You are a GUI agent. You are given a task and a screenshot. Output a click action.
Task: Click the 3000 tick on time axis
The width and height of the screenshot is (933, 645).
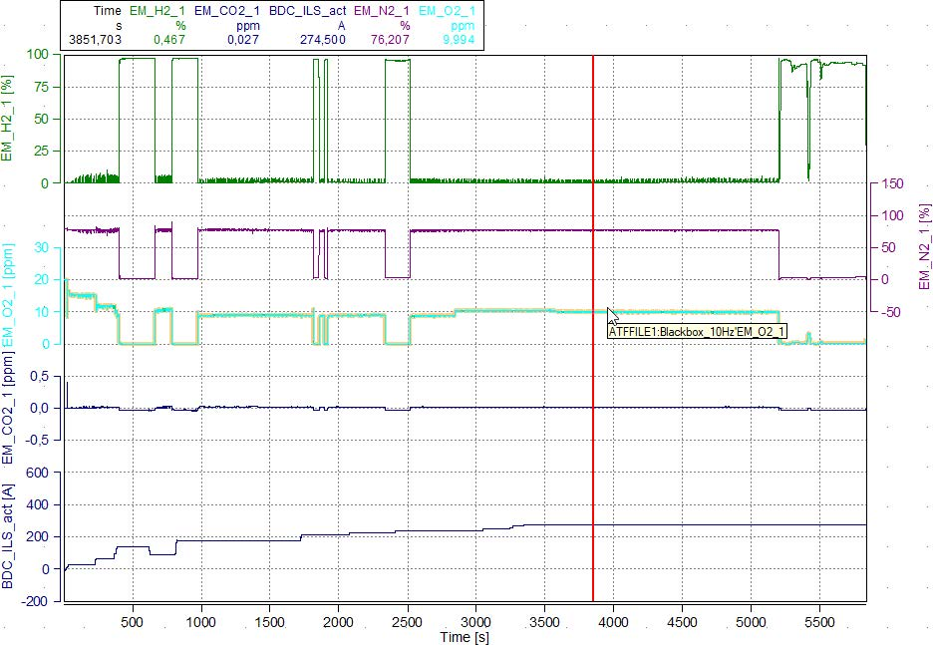(x=475, y=620)
